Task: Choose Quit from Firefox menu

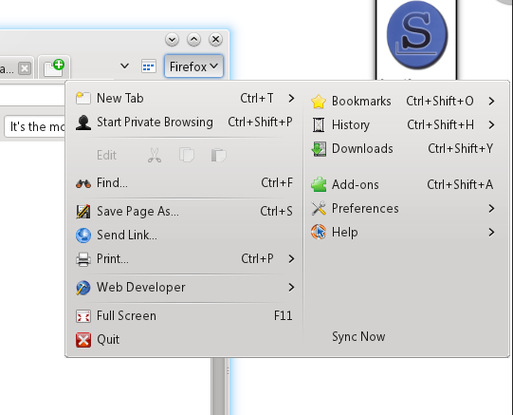Action: point(185,340)
